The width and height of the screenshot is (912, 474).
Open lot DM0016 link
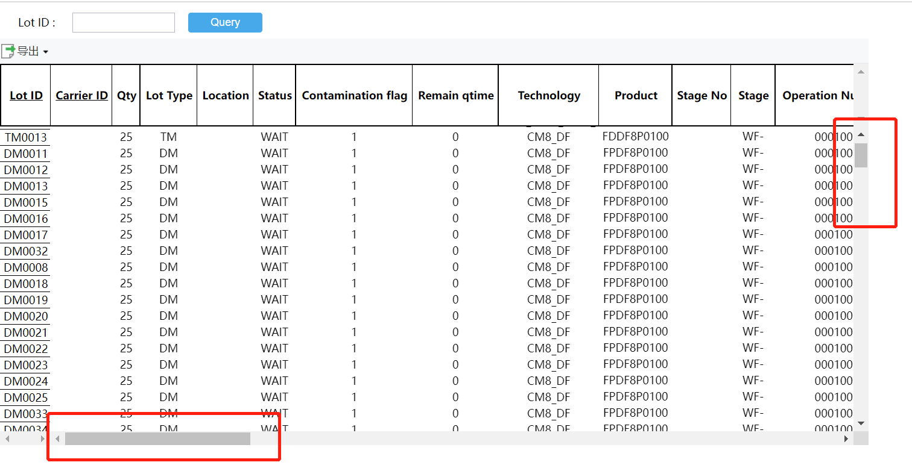click(x=26, y=219)
